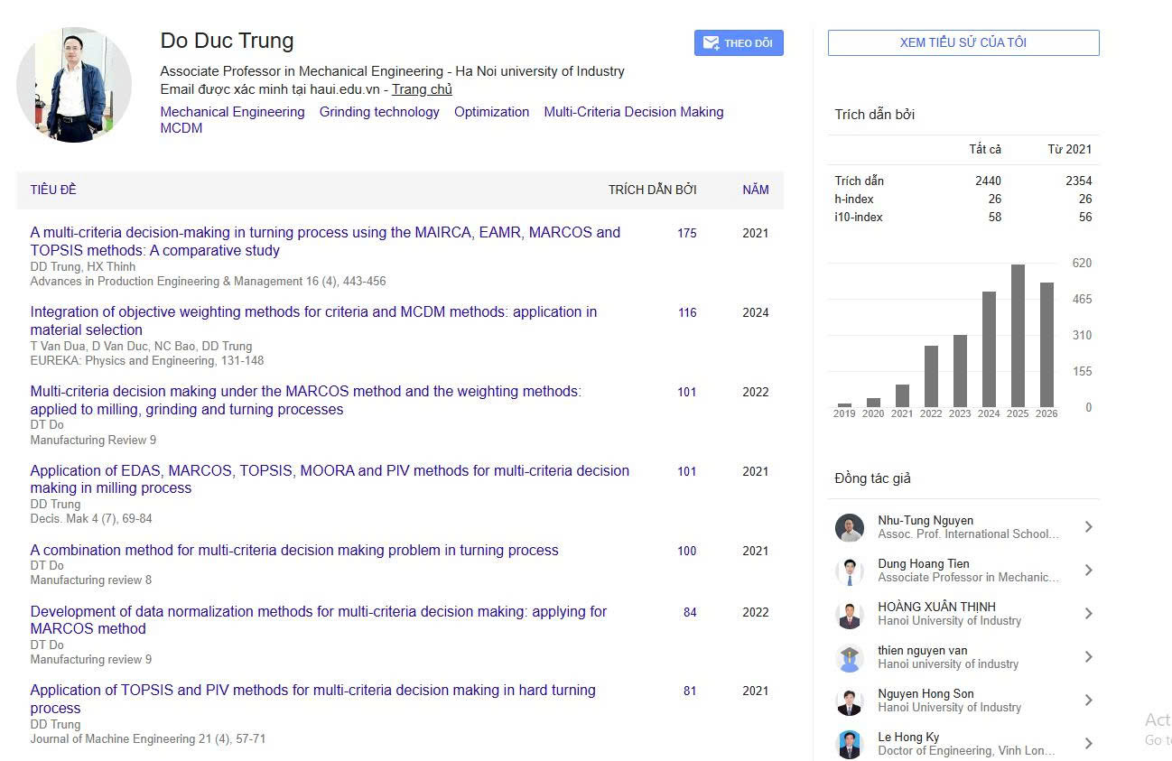Open the Trang chủ homepage link
Image resolution: width=1172 pixels, height=761 pixels.
pos(422,89)
